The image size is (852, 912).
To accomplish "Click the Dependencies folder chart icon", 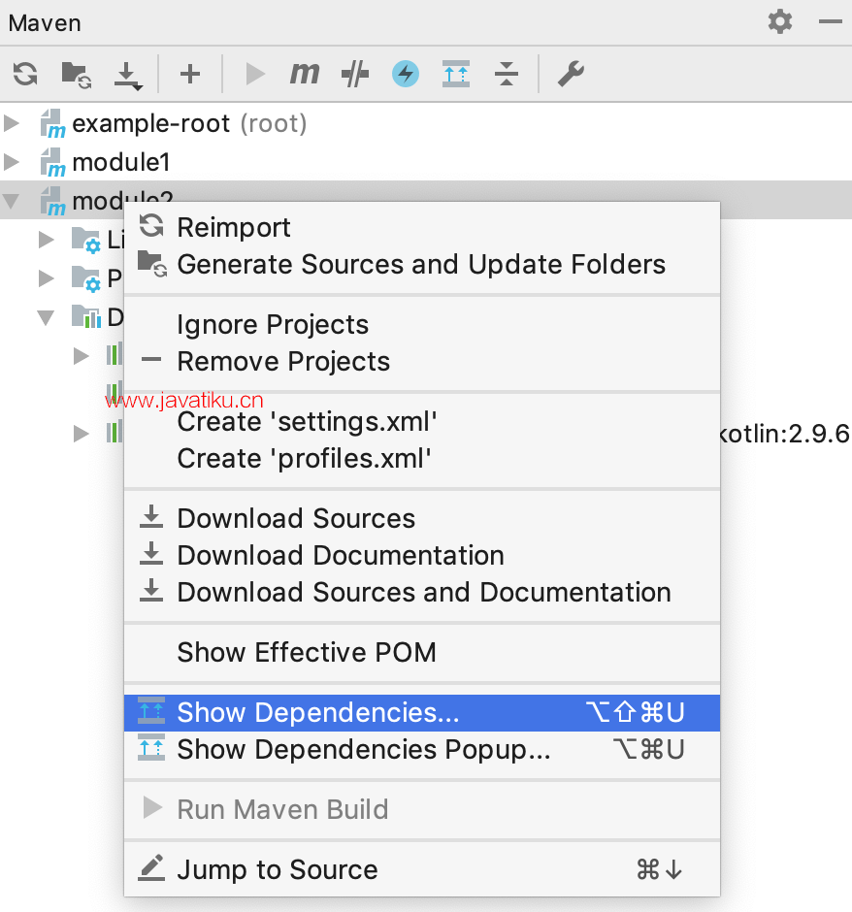I will point(85,317).
